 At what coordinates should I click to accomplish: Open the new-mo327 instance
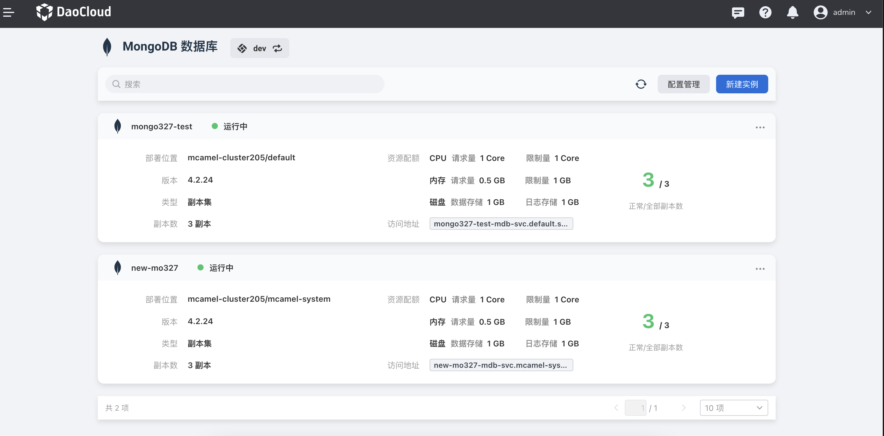155,268
